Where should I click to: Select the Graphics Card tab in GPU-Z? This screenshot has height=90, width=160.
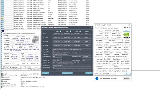point(98,28)
